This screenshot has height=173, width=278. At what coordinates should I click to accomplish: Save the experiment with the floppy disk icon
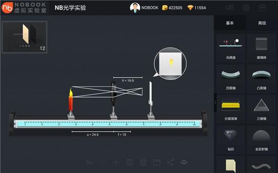(130, 162)
